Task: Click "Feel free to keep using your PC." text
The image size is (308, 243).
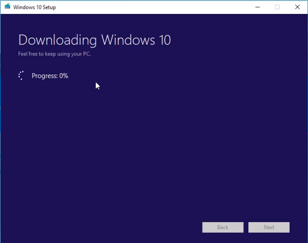Action: pos(54,54)
